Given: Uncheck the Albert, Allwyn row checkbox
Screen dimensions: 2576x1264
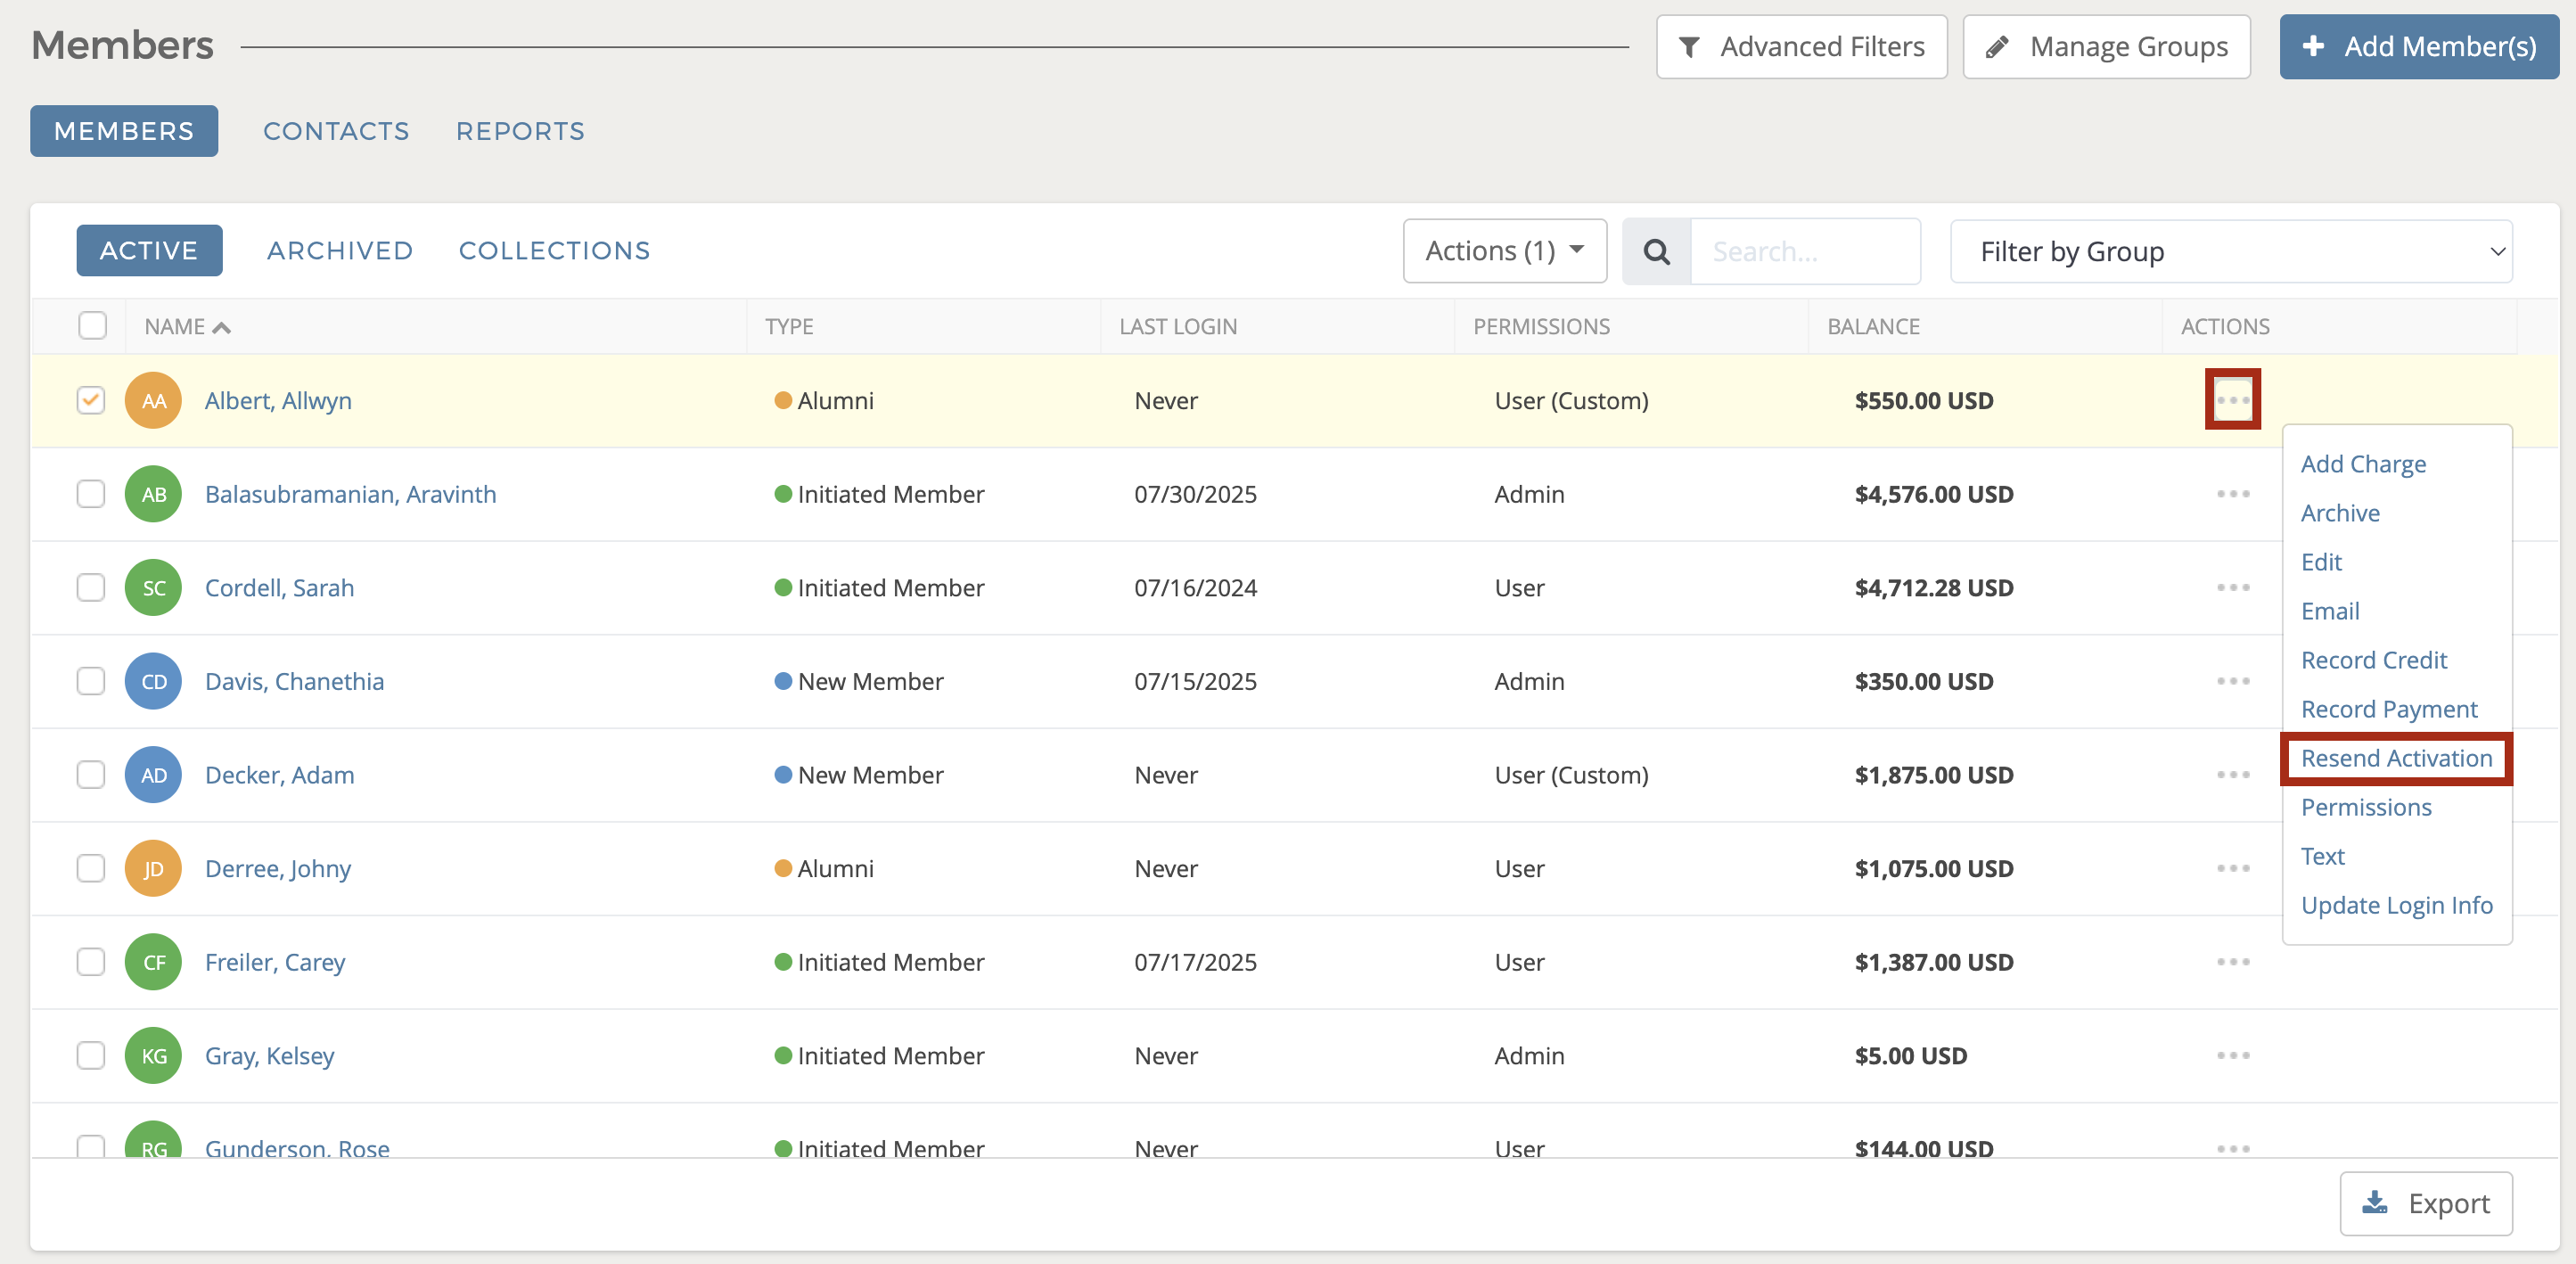Looking at the screenshot, I should point(91,400).
